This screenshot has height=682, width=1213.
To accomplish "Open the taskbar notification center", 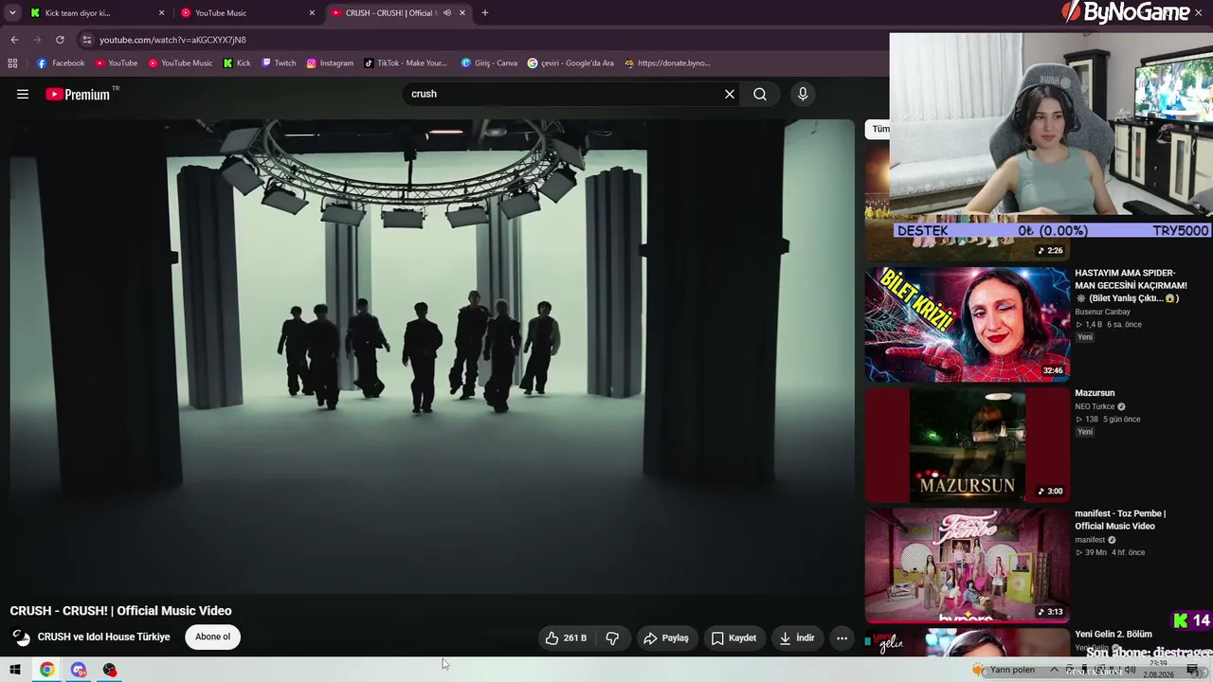I will (x=1193, y=670).
